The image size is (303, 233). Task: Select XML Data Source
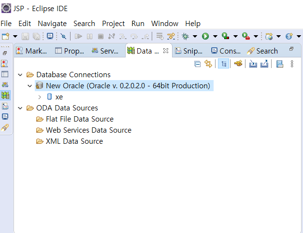(x=74, y=141)
